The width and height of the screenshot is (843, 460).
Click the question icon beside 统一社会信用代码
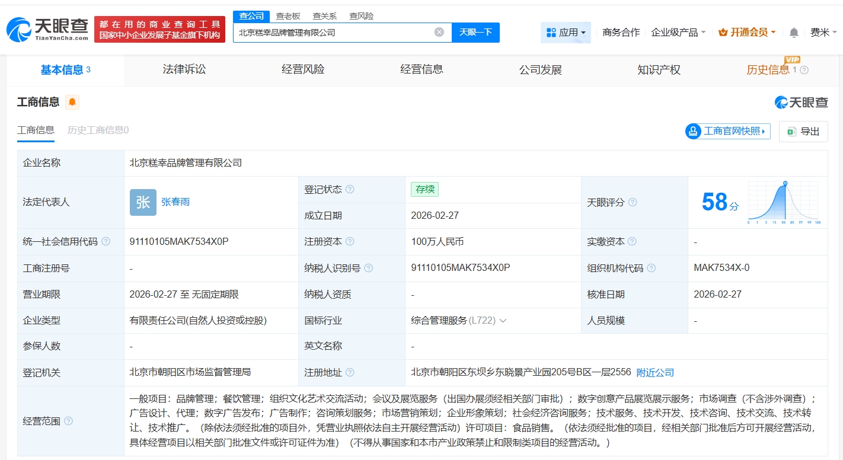click(x=106, y=242)
